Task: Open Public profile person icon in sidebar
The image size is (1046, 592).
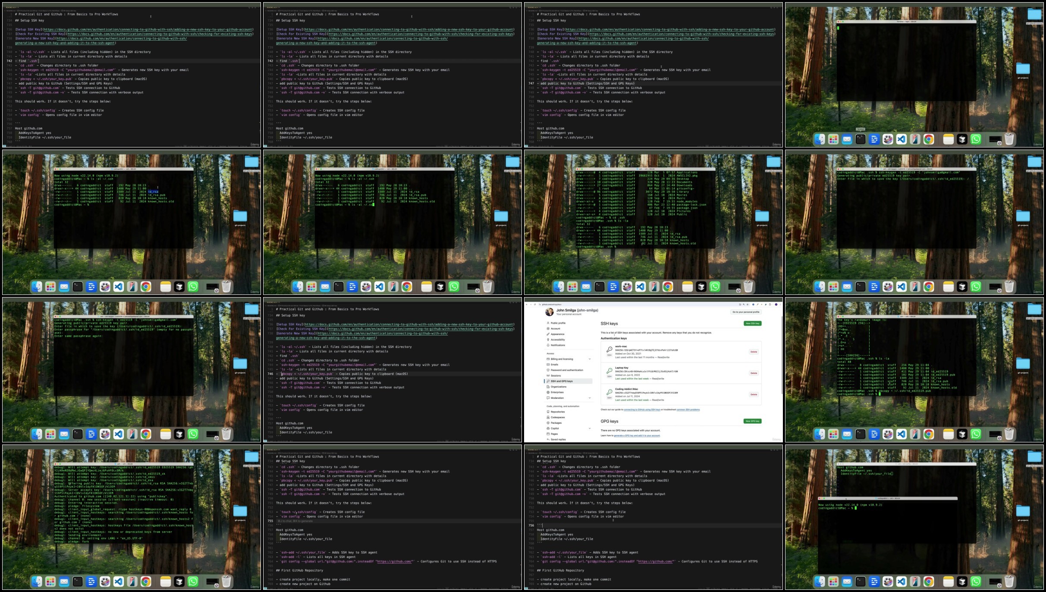Action: tap(548, 323)
